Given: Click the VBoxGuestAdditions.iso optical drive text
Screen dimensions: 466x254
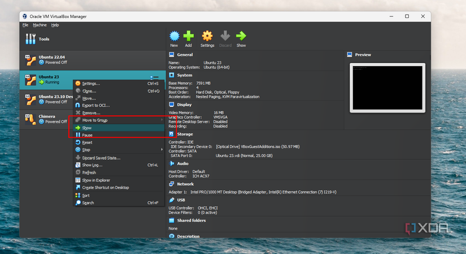Looking at the screenshot, I should pyautogui.click(x=258, y=146).
